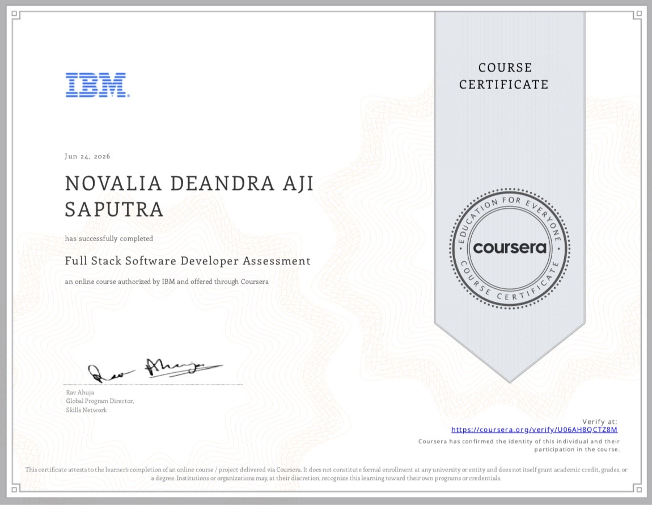652x505 pixels.
Task: Click the surname "SAPUTRA" line
Action: point(114,209)
